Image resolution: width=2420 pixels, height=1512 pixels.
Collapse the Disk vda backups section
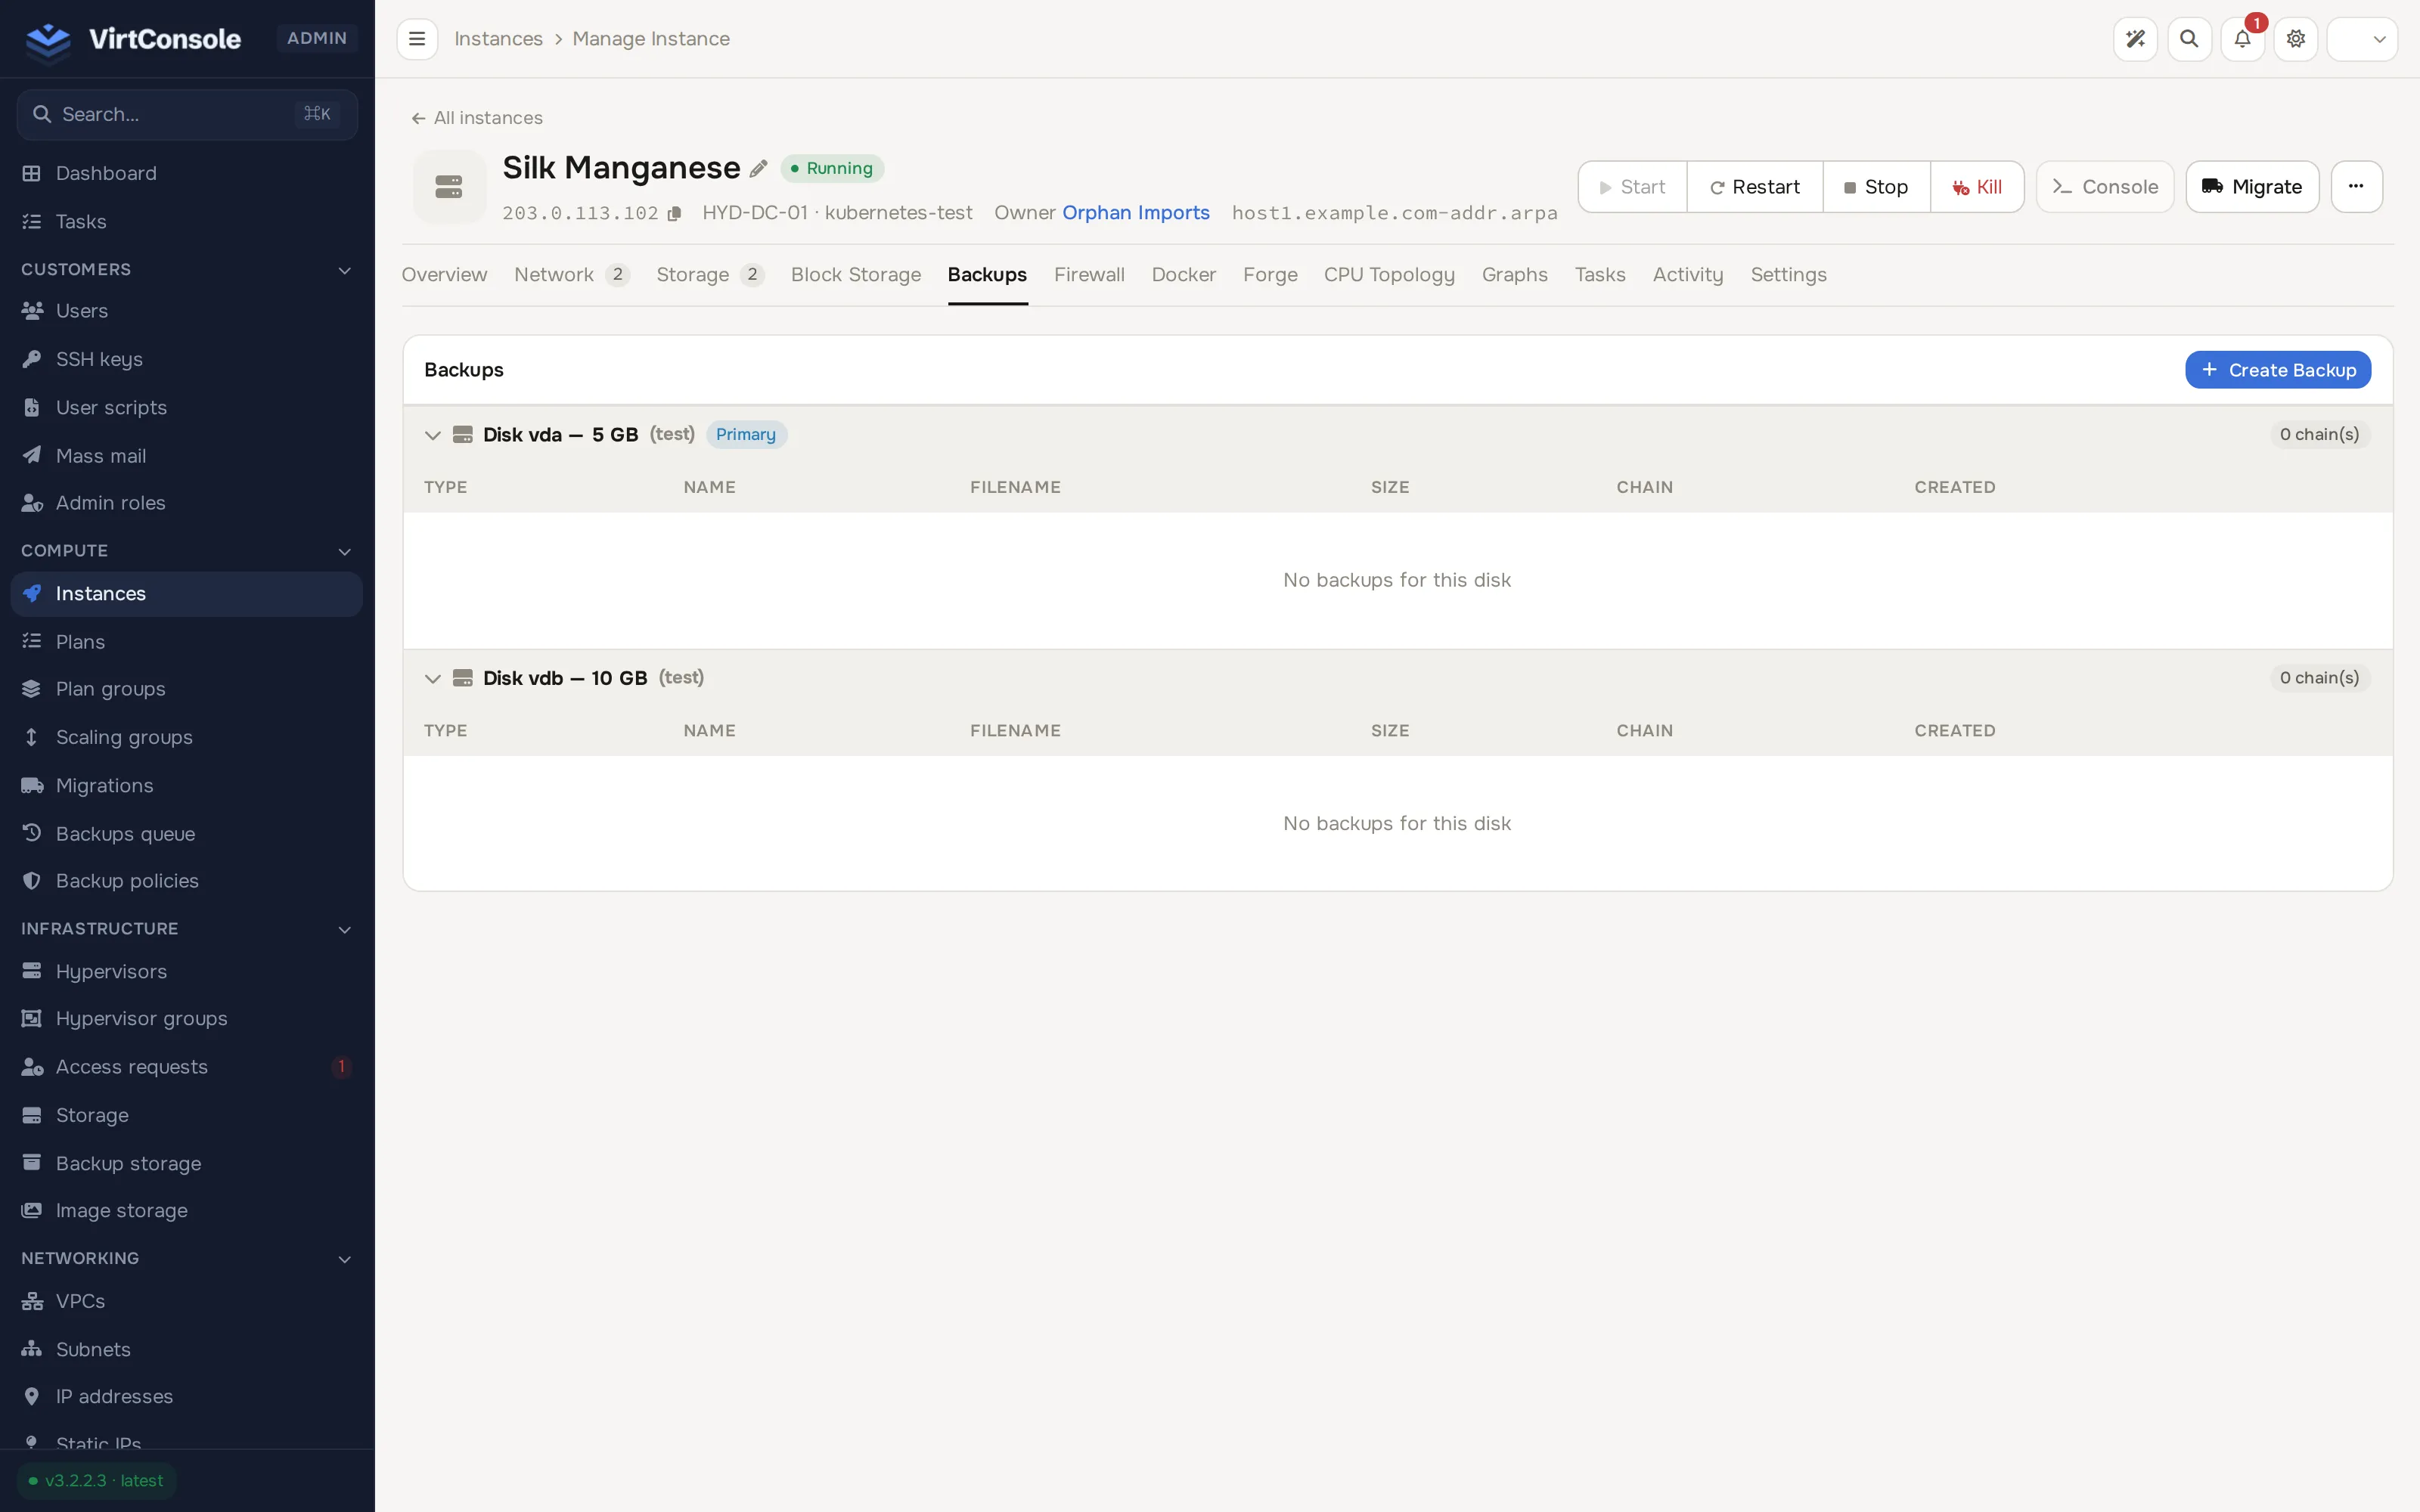pyautogui.click(x=432, y=435)
